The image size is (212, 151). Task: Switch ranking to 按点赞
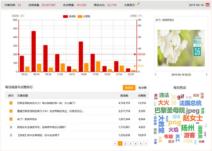pyautogui.click(x=142, y=88)
